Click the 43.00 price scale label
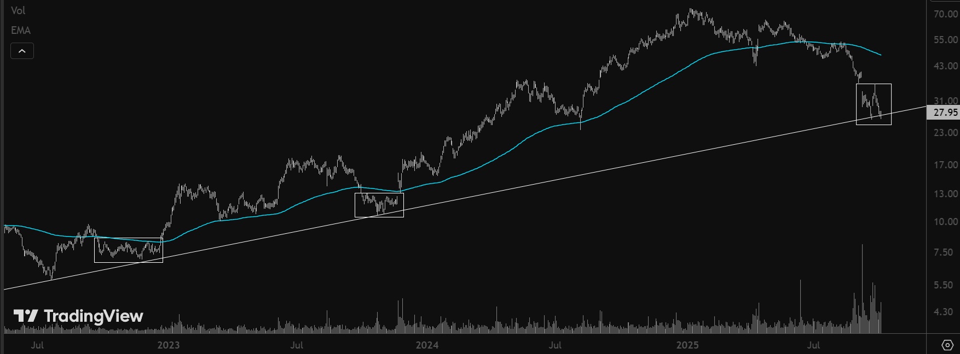 tap(945, 66)
